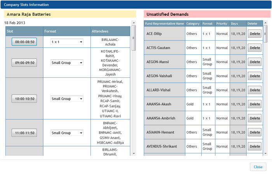Click the Unsatisfied Demands heading

(167, 14)
